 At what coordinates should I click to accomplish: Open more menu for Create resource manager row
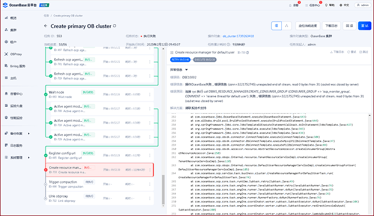(150, 170)
